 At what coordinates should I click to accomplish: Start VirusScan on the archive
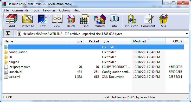click(x=131, y=19)
